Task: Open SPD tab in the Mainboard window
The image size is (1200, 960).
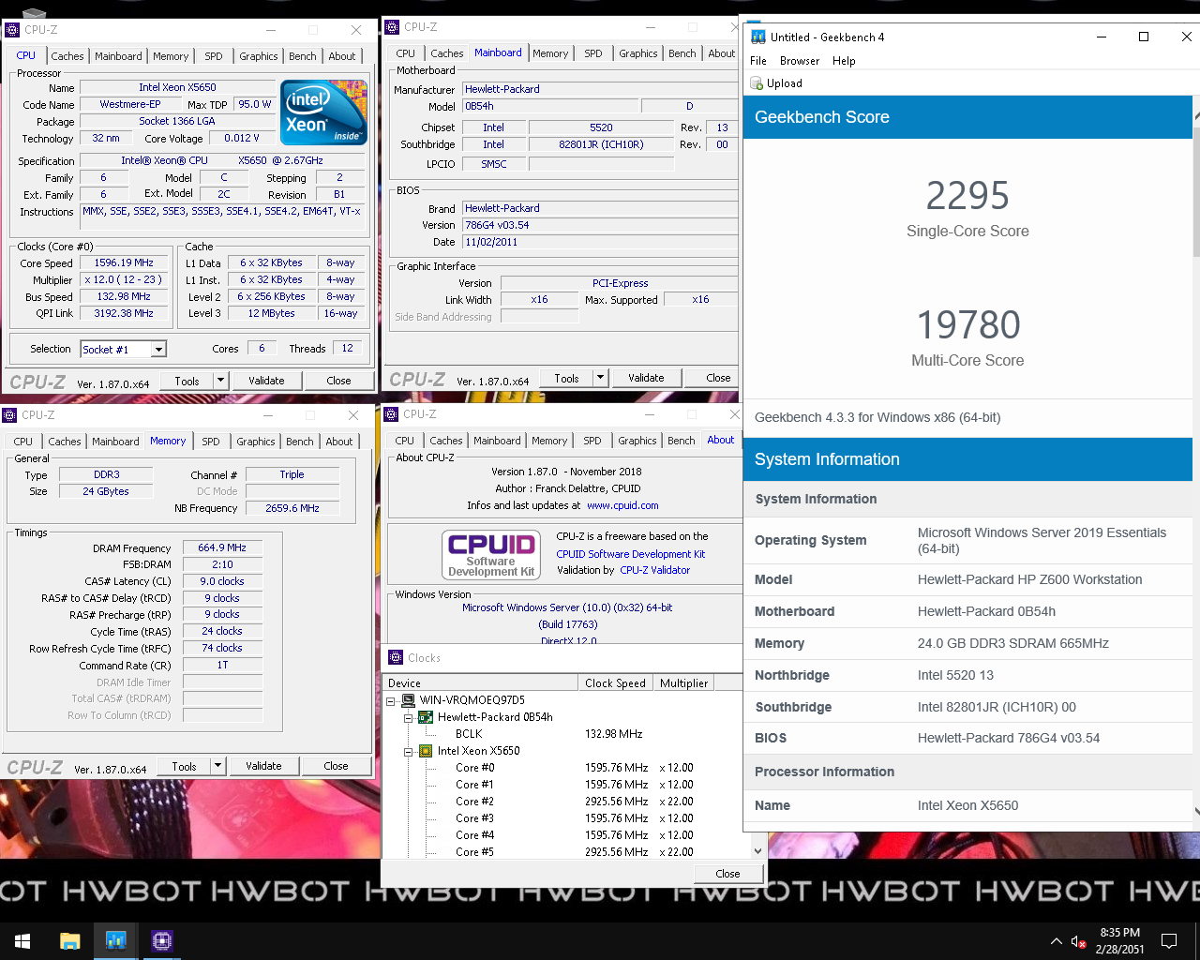Action: 593,53
